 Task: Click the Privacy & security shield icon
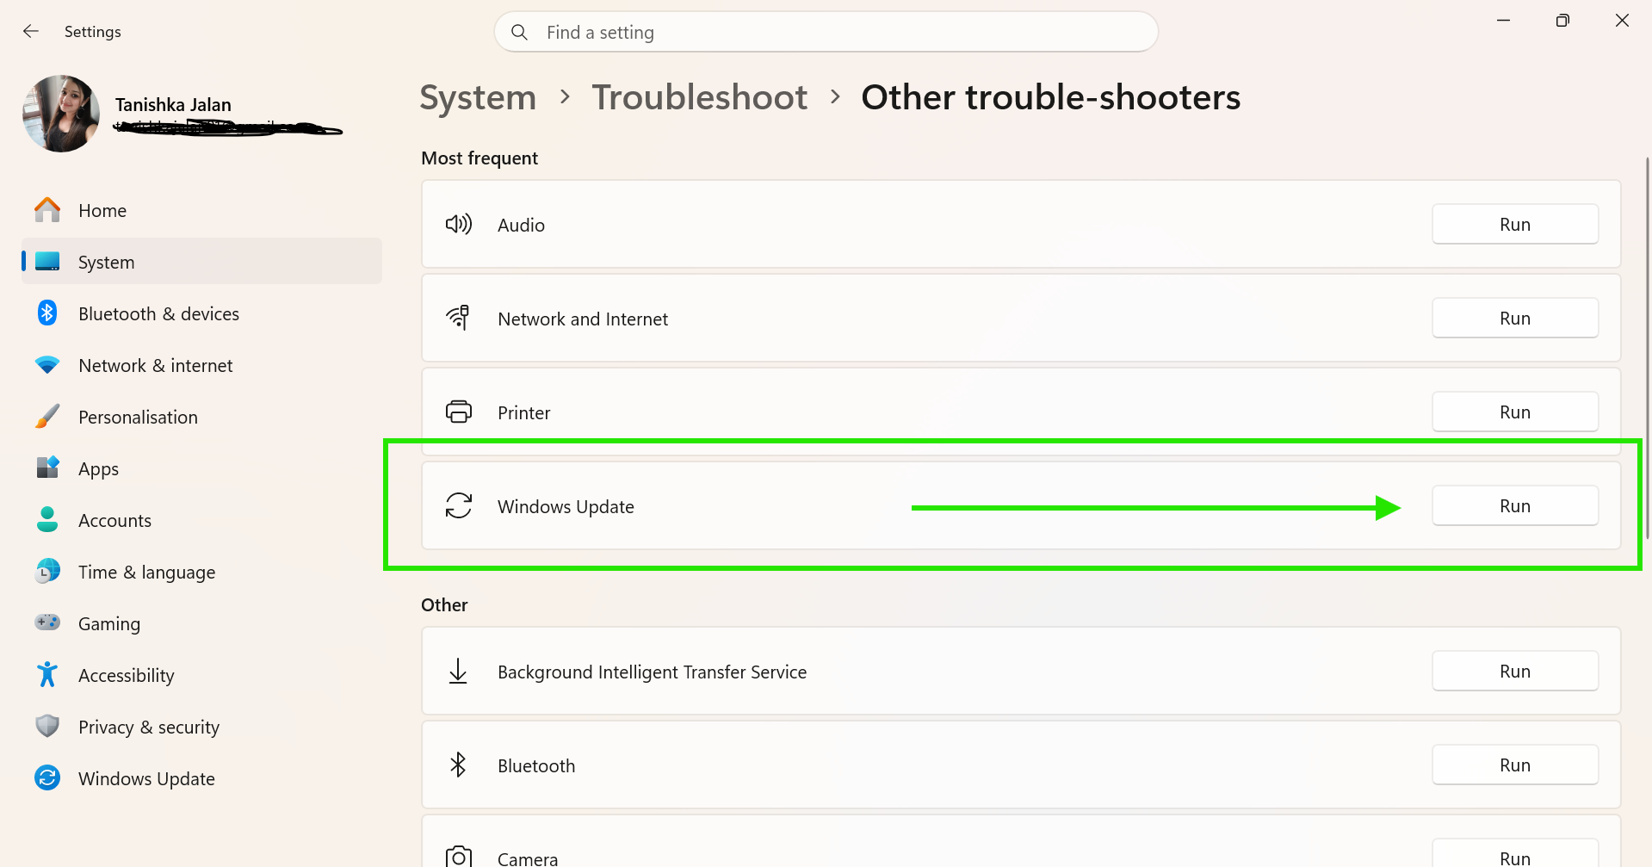click(47, 726)
